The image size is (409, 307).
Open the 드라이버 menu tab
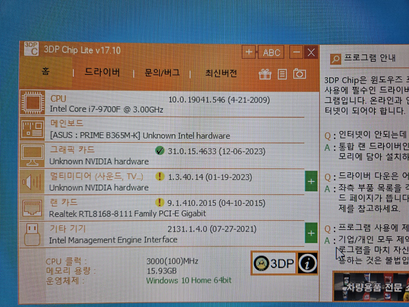coord(102,73)
